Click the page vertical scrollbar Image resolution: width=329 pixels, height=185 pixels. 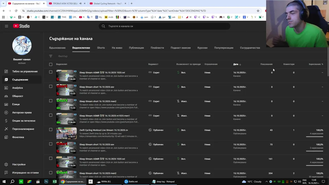click(328, 62)
